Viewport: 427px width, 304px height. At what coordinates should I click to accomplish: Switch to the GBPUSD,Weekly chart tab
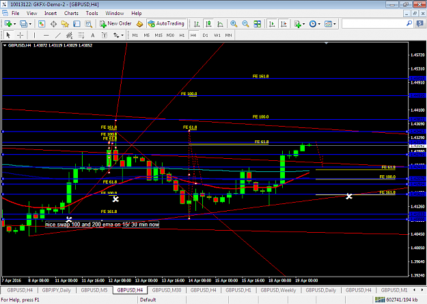(x=278, y=290)
